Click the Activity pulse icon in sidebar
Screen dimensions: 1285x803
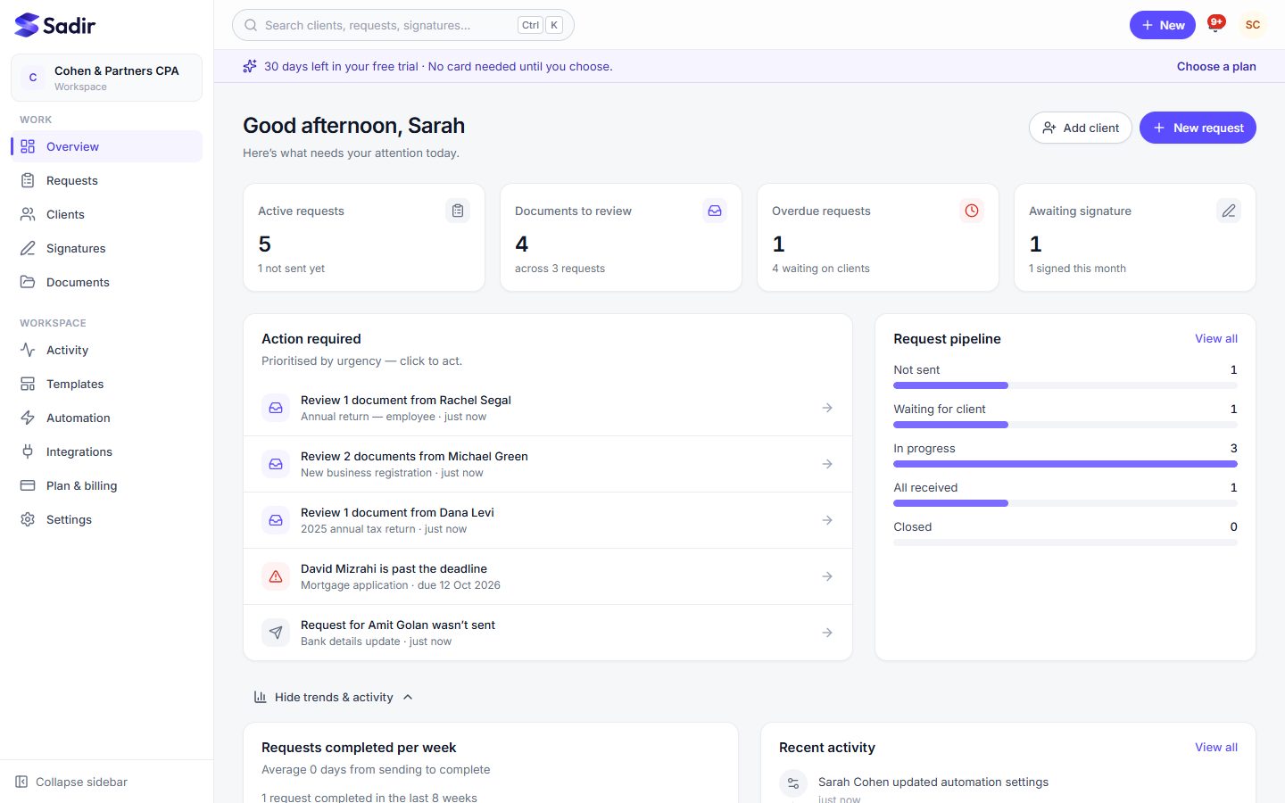(28, 350)
